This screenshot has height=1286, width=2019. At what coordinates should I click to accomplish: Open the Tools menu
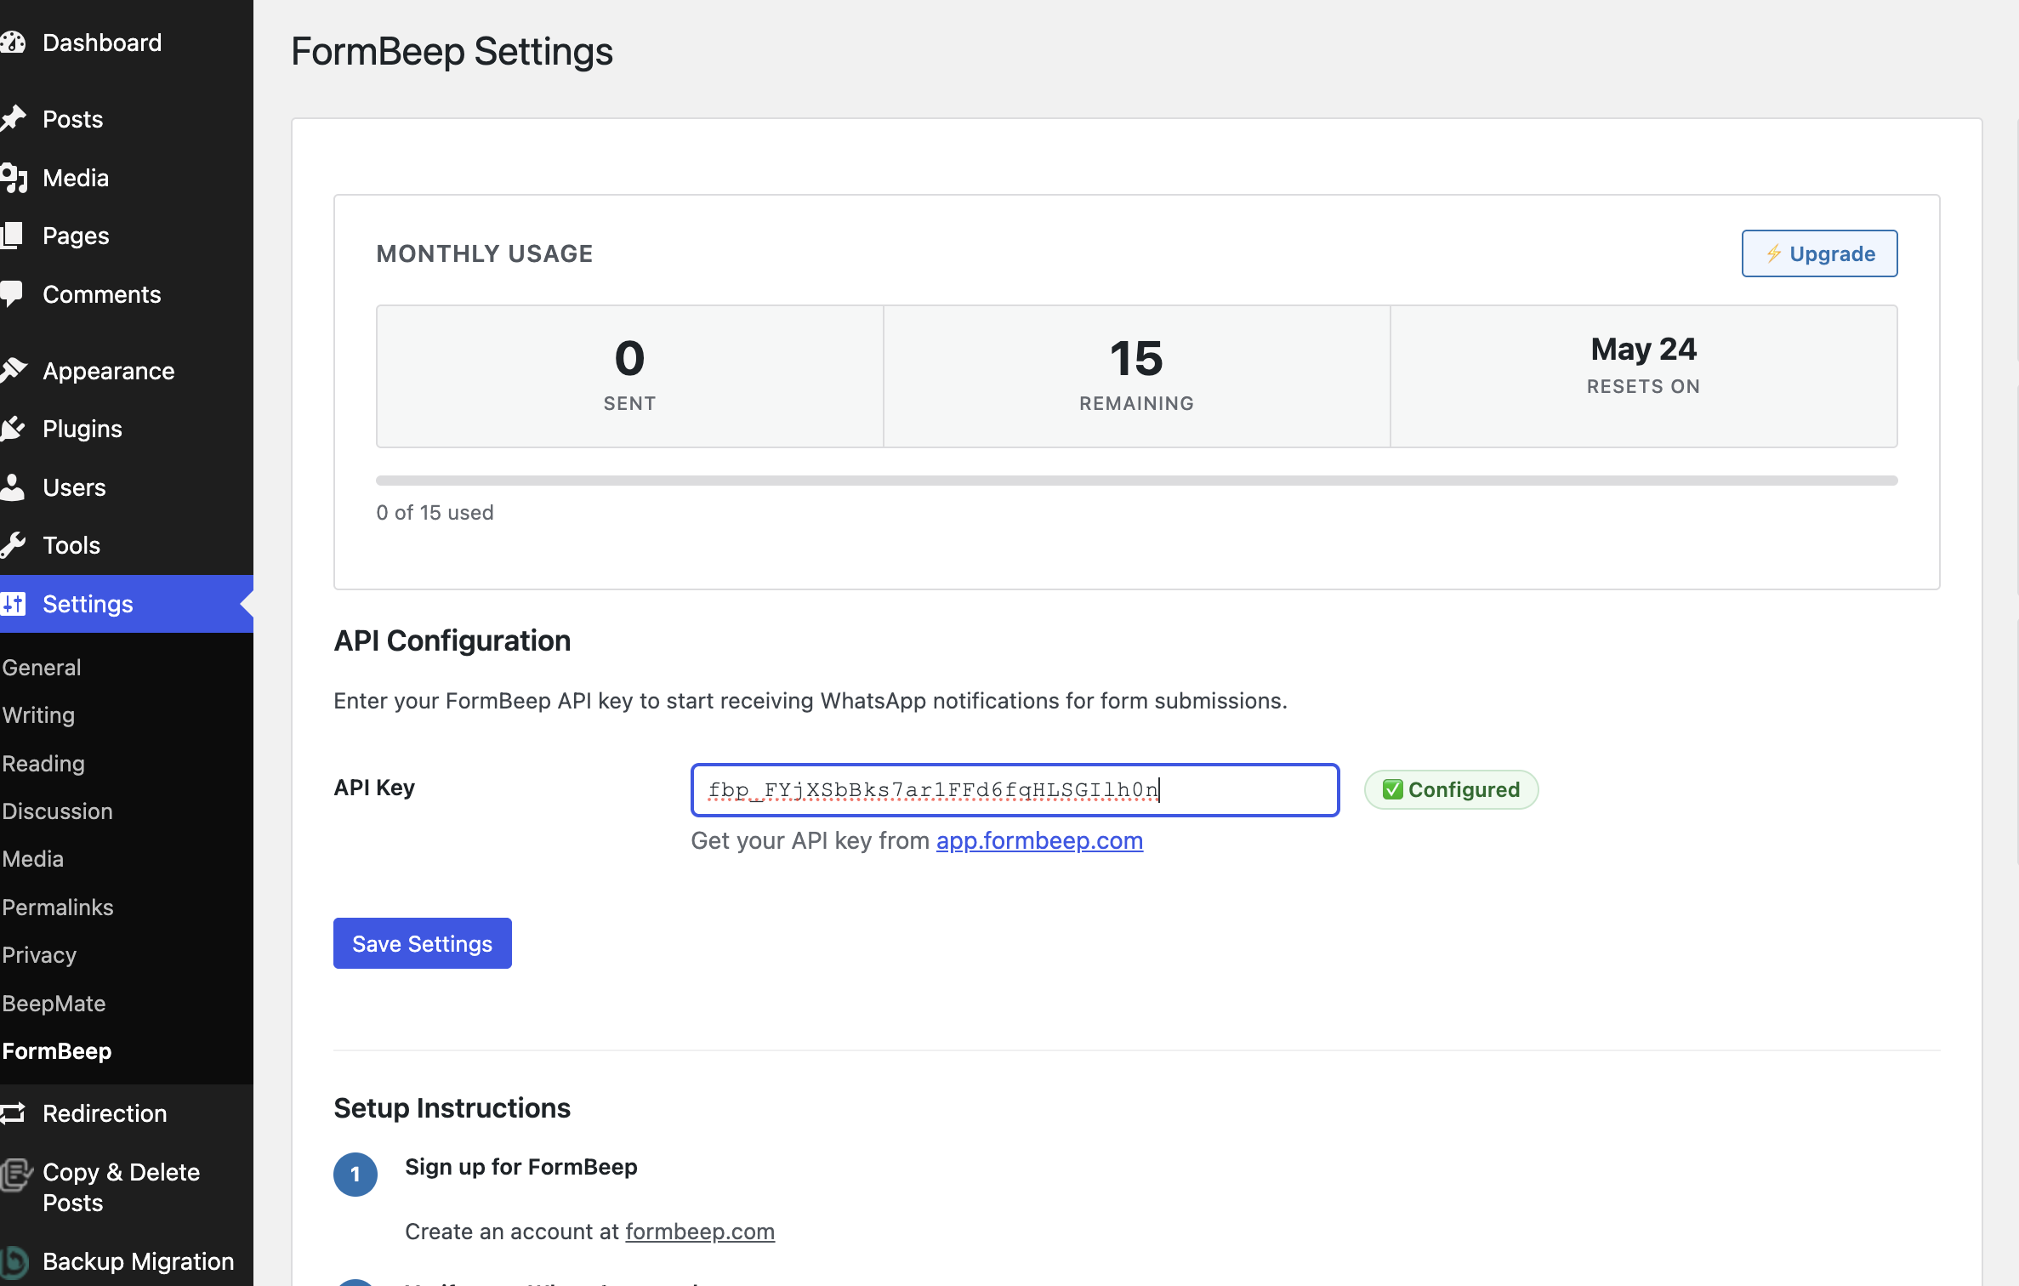coord(71,545)
